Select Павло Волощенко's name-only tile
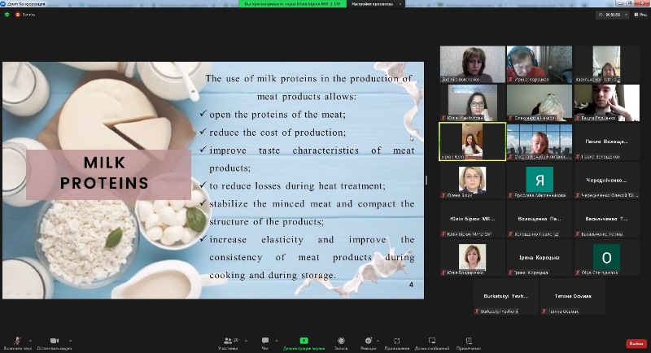This screenshot has width=651, height=353. [606, 142]
